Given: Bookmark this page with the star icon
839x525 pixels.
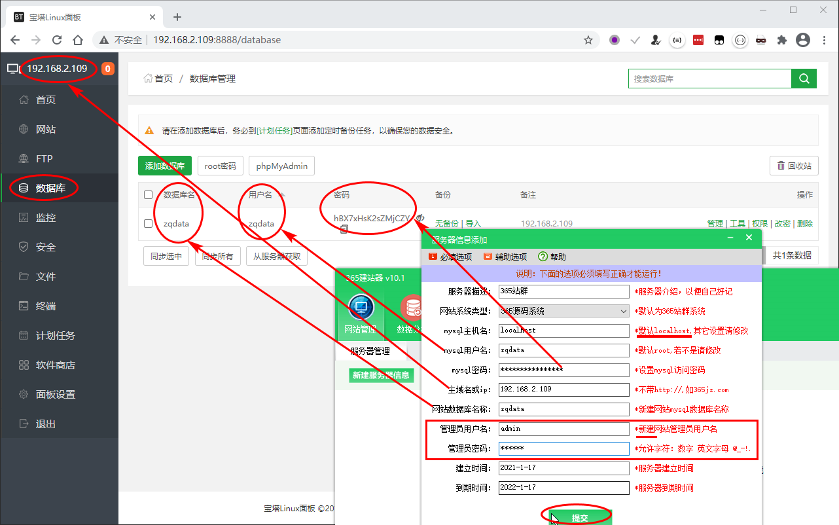Looking at the screenshot, I should click(x=588, y=40).
